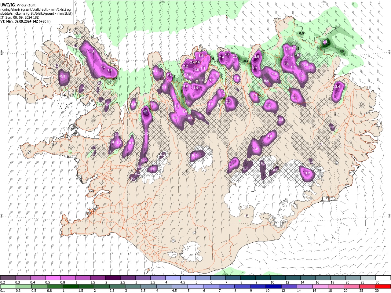
Task: Click the bright red 30 swatch, lower legend
Action: click(383, 287)
